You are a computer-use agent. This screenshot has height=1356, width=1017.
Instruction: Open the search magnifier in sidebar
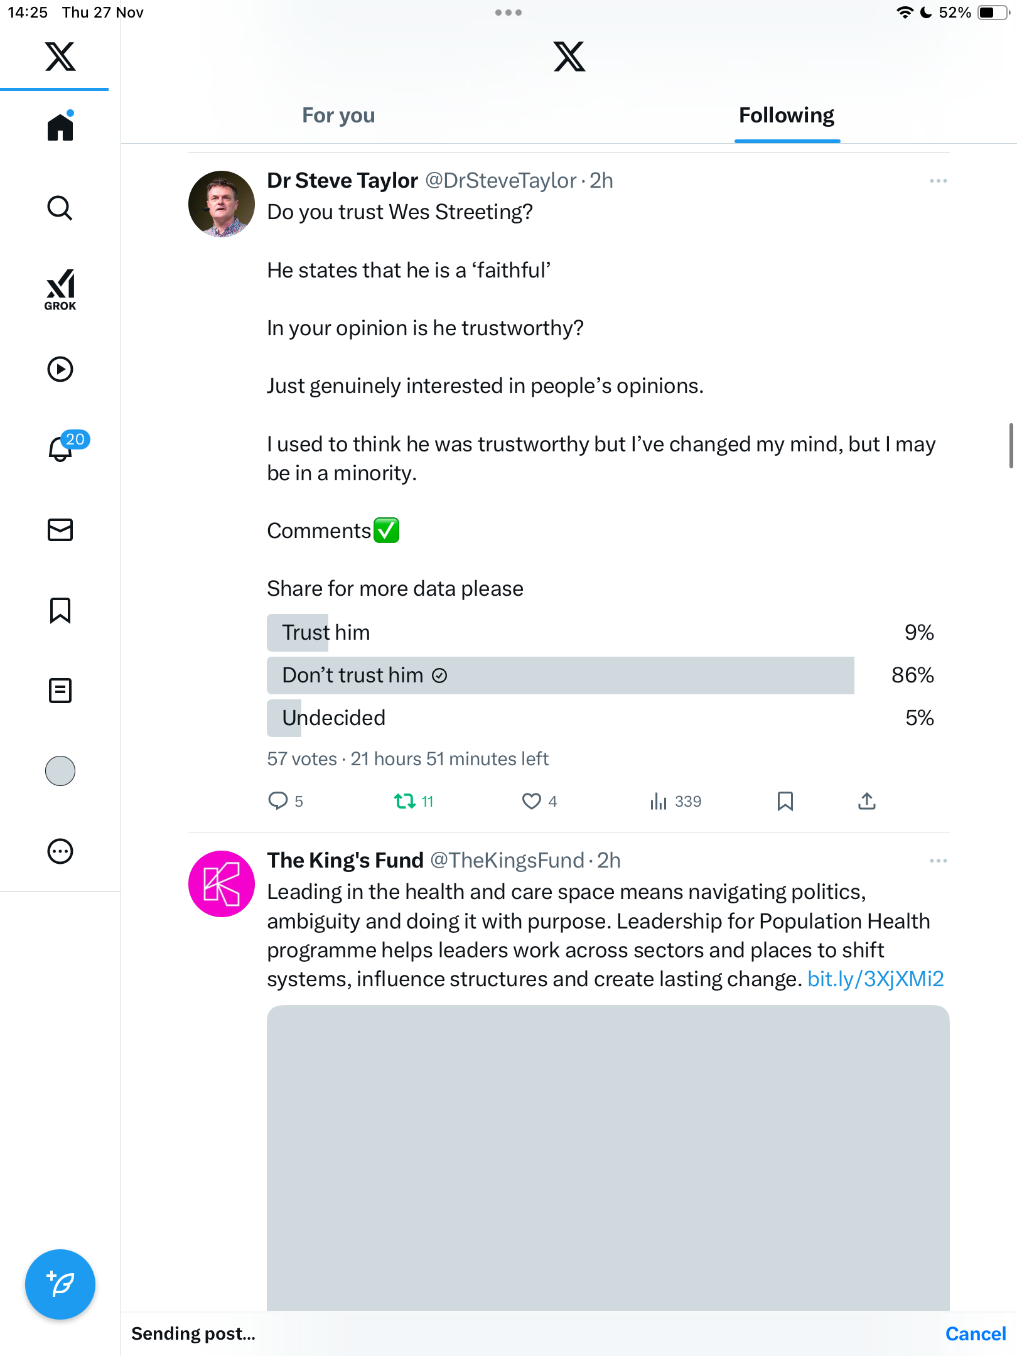[60, 208]
